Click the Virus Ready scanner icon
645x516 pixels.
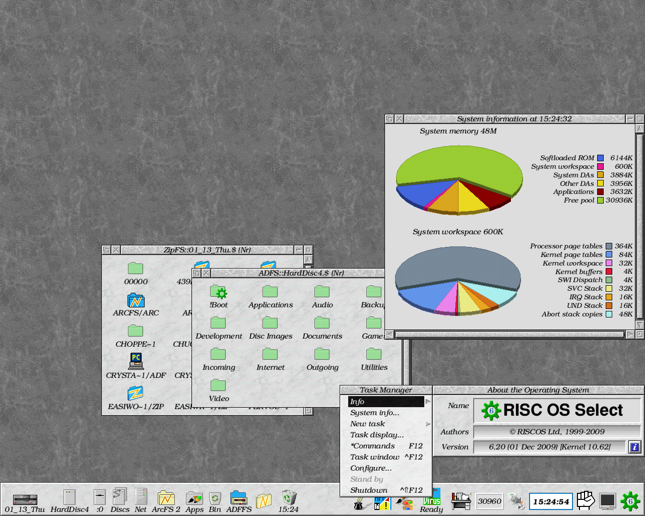point(432,500)
